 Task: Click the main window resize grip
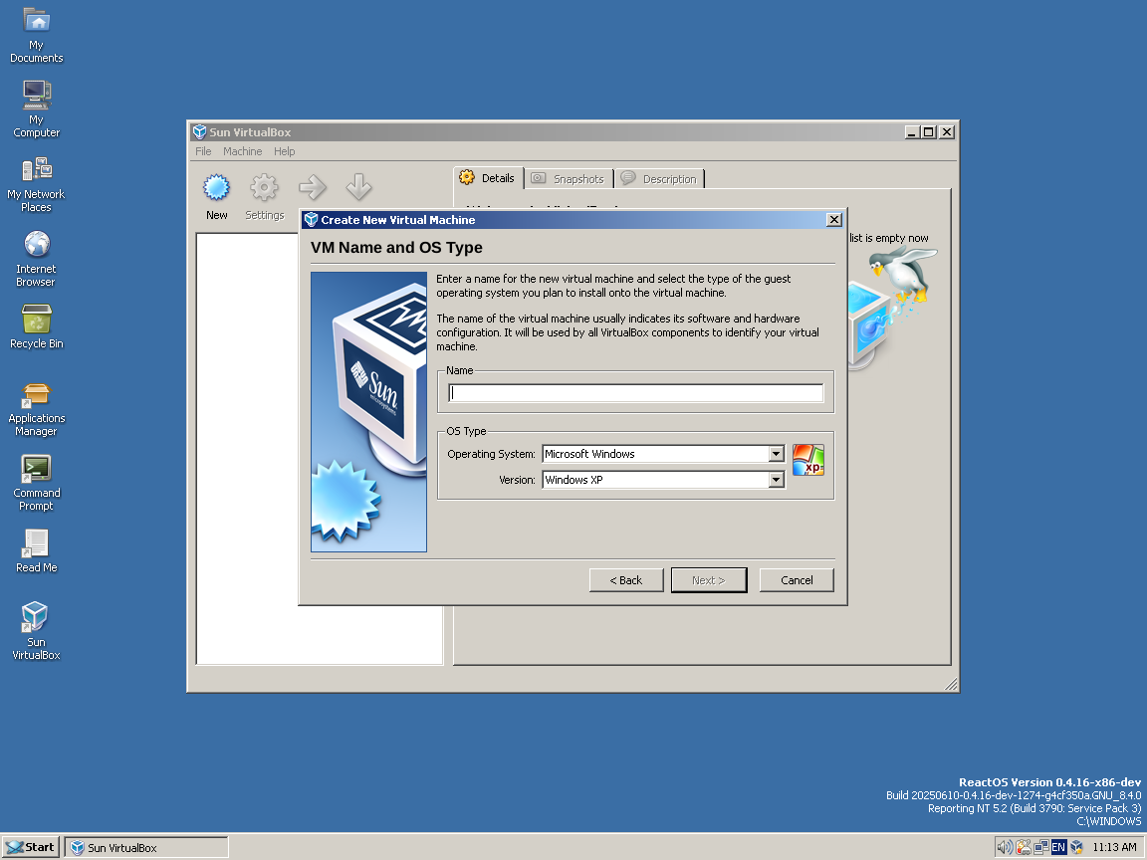pyautogui.click(x=951, y=685)
